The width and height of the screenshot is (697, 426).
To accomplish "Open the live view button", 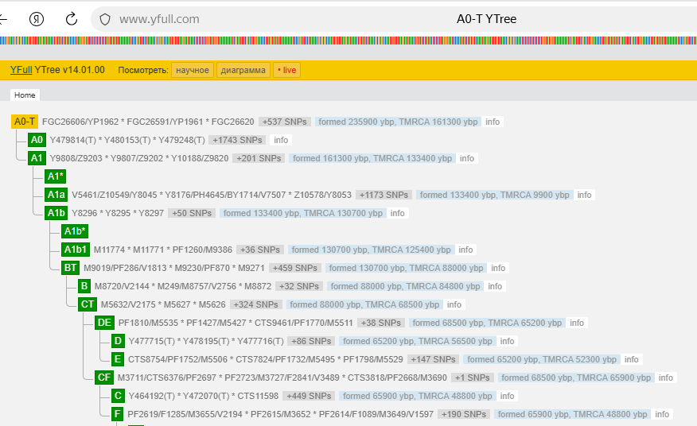I will click(x=286, y=70).
